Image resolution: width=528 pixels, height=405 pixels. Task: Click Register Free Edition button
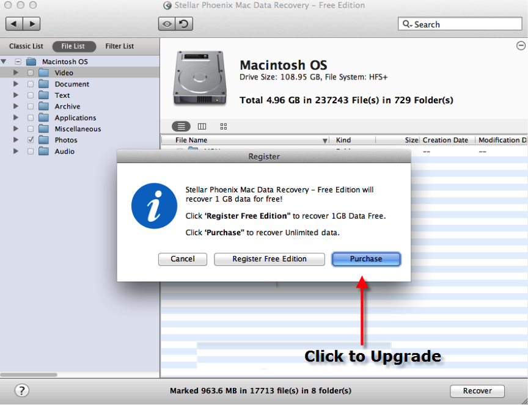tap(269, 259)
